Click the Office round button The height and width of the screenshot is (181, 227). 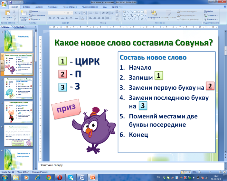(x=4, y=4)
